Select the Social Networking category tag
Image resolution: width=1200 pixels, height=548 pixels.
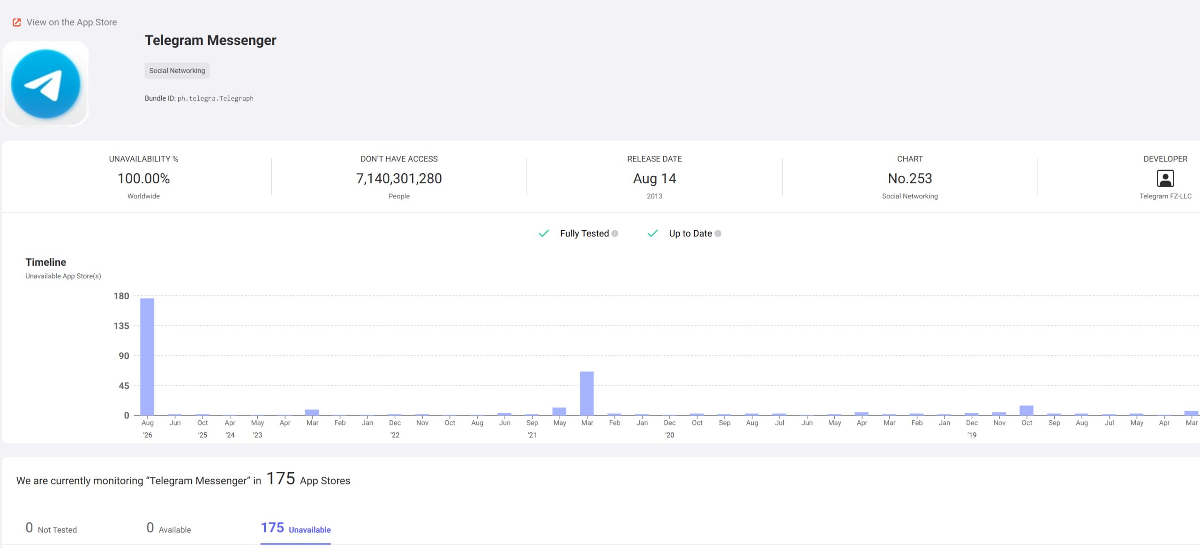click(x=177, y=71)
